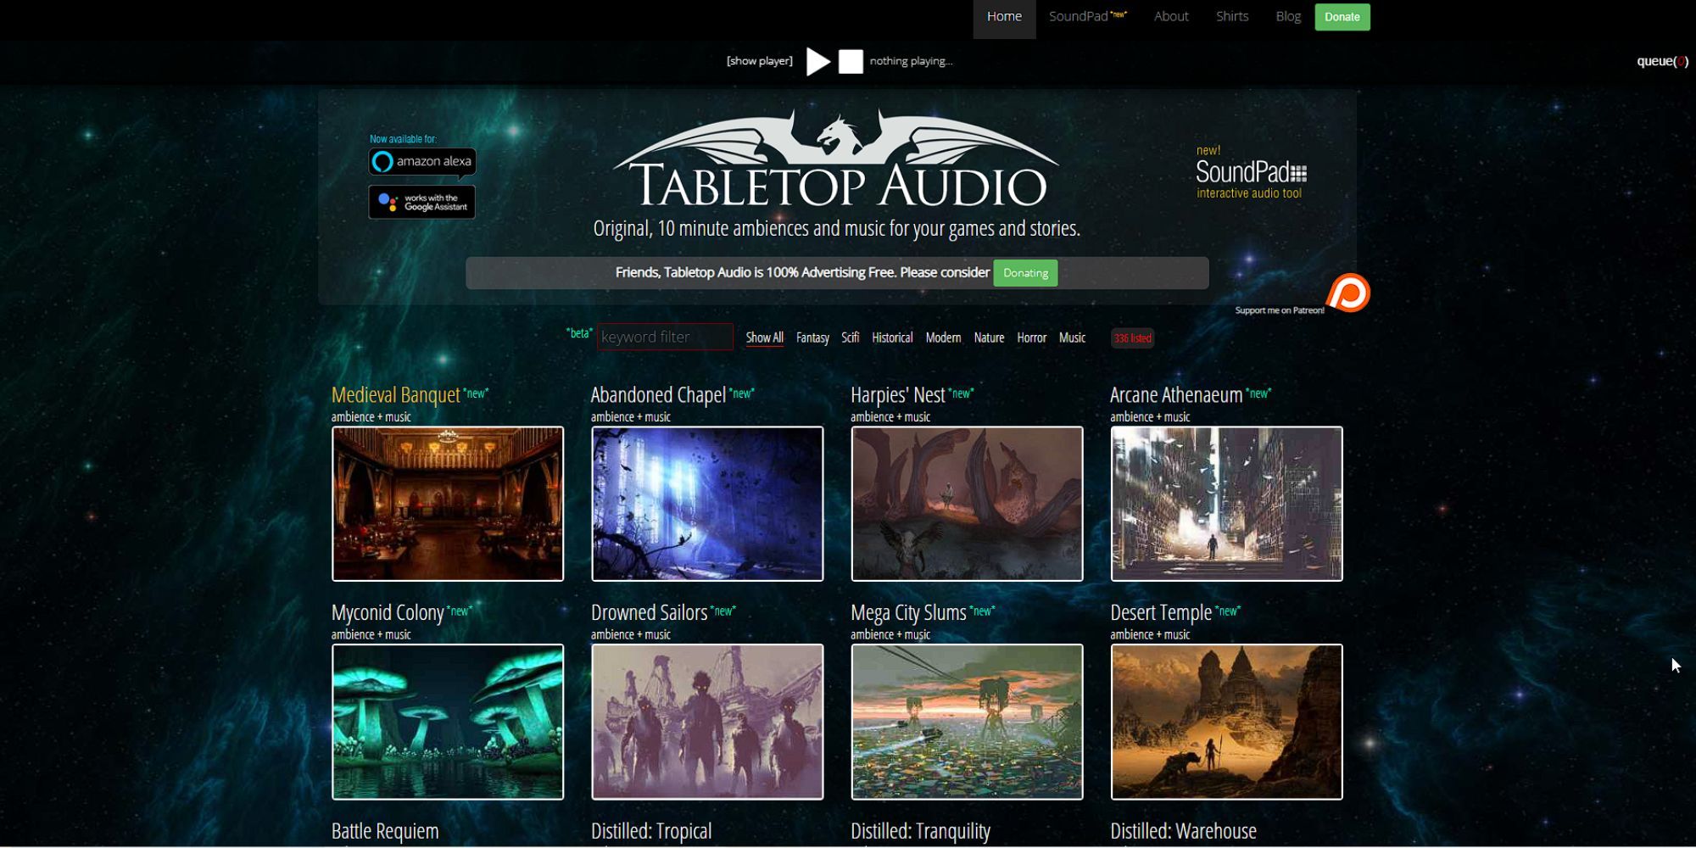
Task: Filter by Horror
Action: (x=1031, y=338)
